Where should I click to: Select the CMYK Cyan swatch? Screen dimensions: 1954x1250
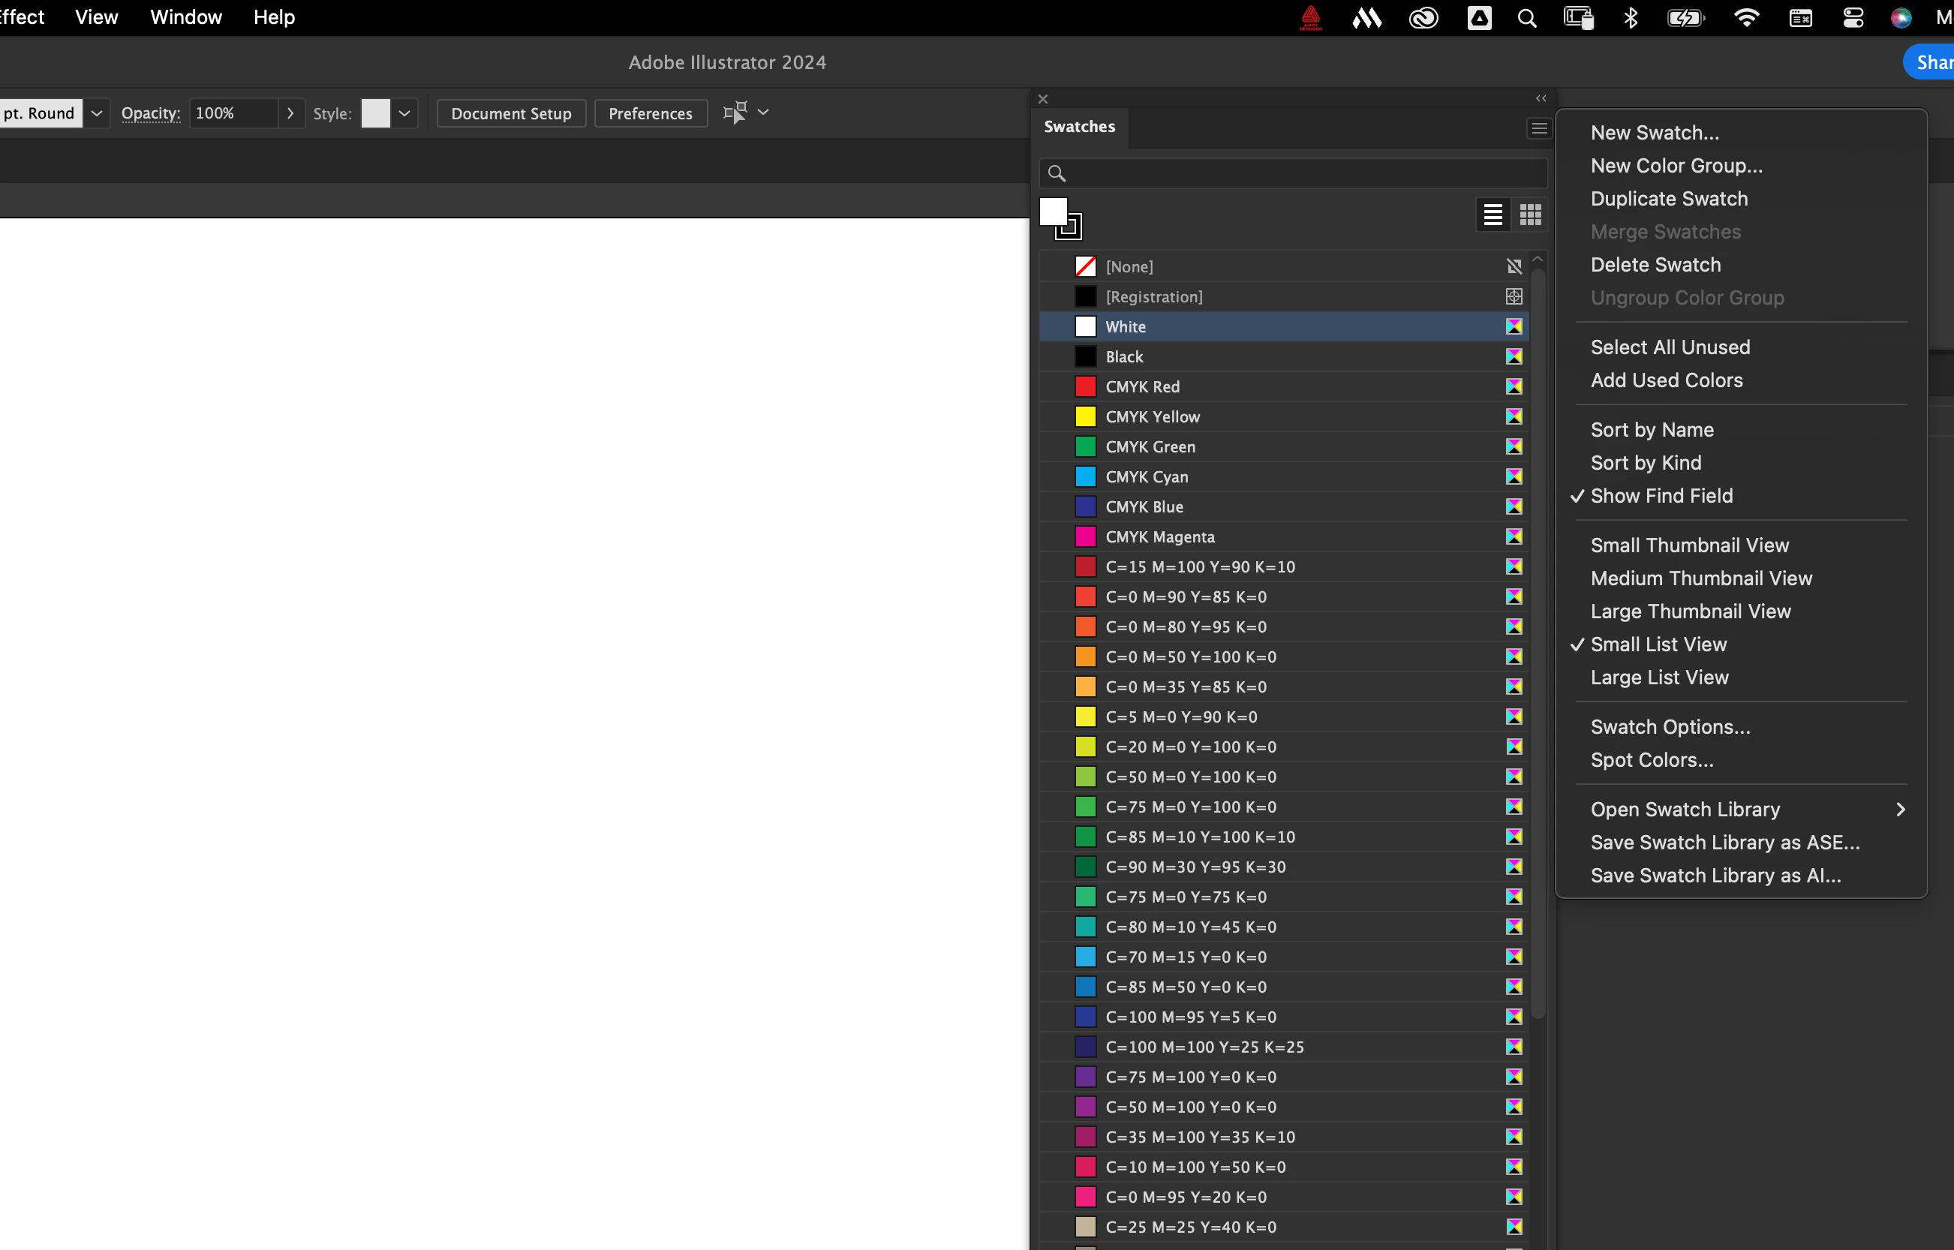coord(1147,477)
